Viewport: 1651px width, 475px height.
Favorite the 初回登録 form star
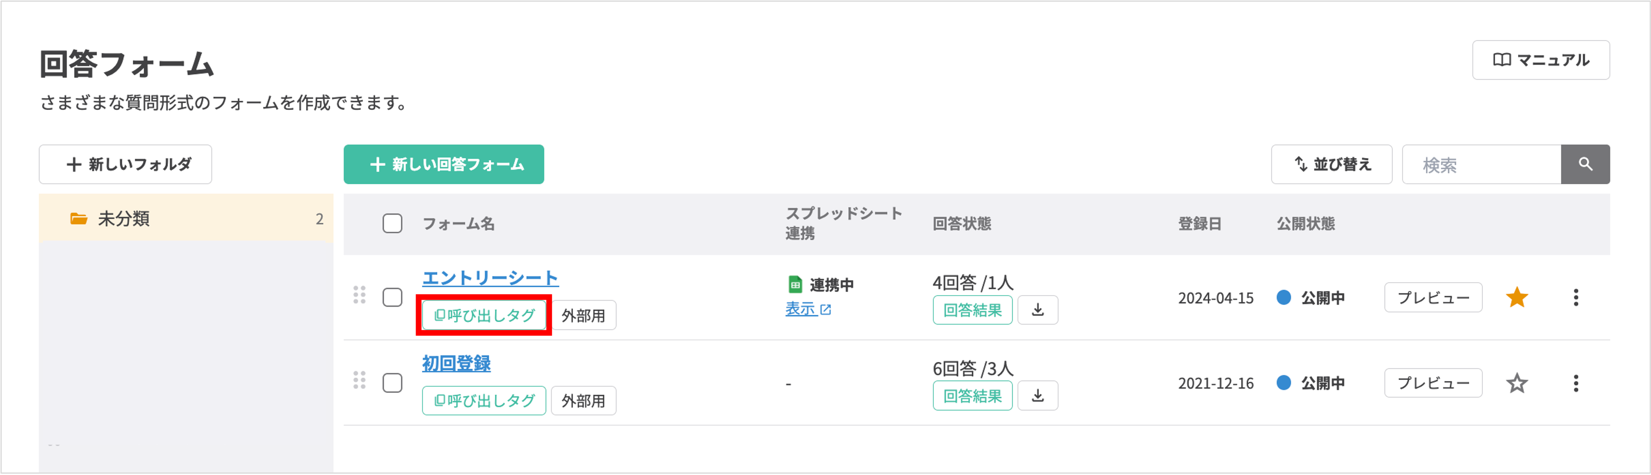[x=1516, y=383]
